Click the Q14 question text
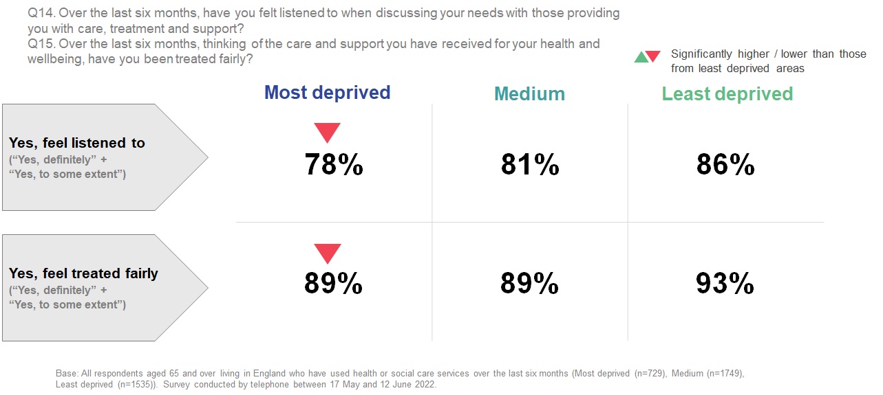 323,21
